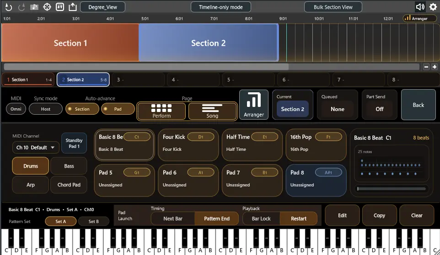Click the undo arrow icon
This screenshot has height=255, width=440.
pos(8,7)
